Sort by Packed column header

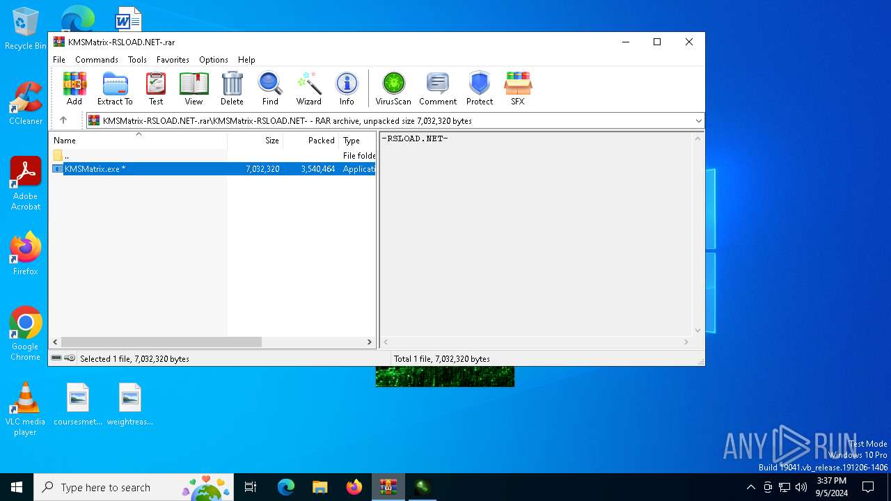tap(311, 141)
